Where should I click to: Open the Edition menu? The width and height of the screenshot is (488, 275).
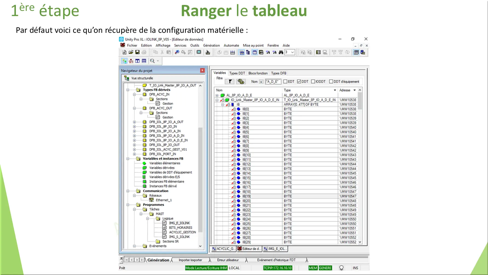[146, 46]
